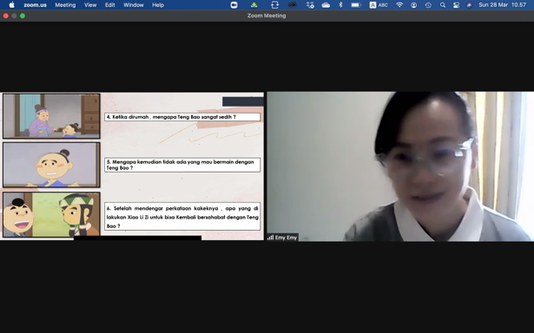Open the ABC input source selector

click(x=379, y=5)
